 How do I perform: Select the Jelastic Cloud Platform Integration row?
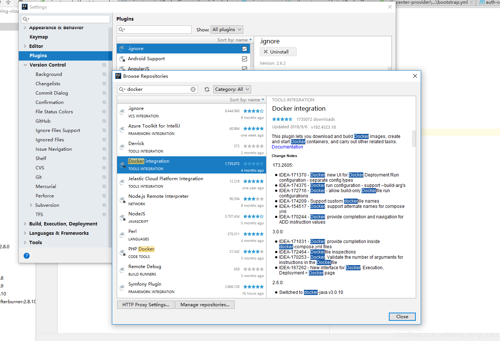coord(191,182)
